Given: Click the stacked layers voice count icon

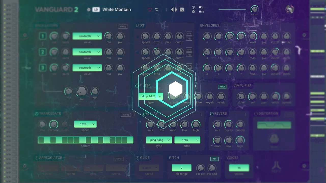Looking at the screenshot, I should click(x=193, y=11).
